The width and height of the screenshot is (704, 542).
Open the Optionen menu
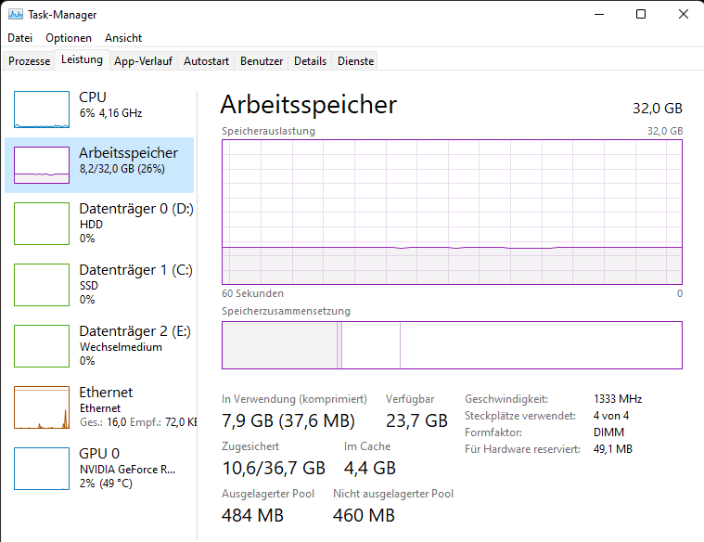[69, 38]
